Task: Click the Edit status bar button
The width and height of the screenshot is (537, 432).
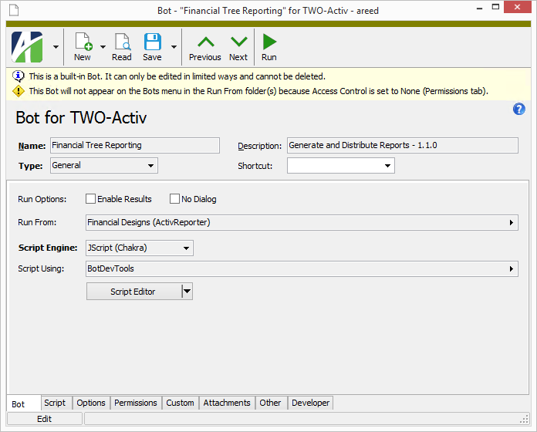Action: [x=45, y=419]
